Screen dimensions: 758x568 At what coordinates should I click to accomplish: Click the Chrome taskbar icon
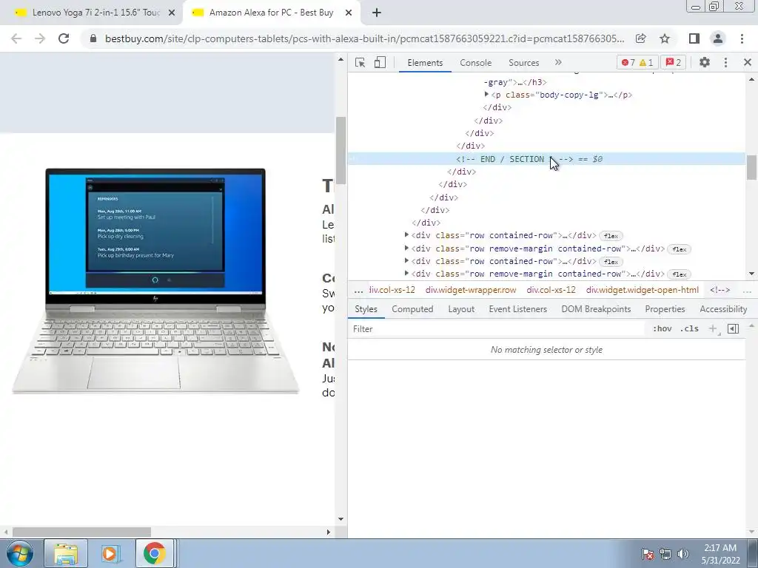point(154,553)
